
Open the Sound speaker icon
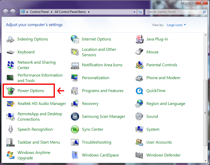[x=139, y=116]
